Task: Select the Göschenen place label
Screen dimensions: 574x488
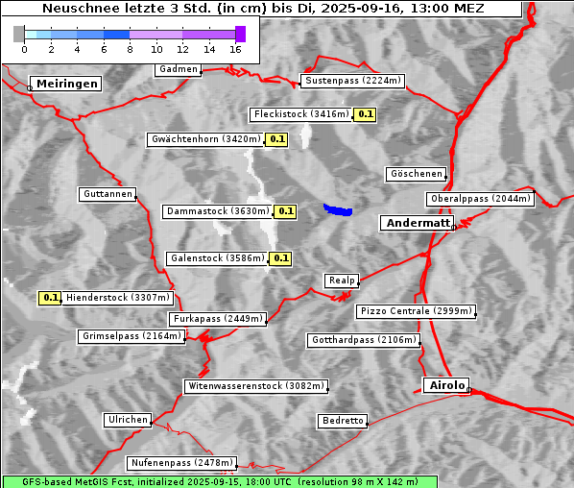Action: (x=417, y=174)
